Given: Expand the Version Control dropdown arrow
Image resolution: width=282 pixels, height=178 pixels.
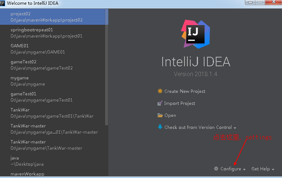Looking at the screenshot, I should [235, 128].
